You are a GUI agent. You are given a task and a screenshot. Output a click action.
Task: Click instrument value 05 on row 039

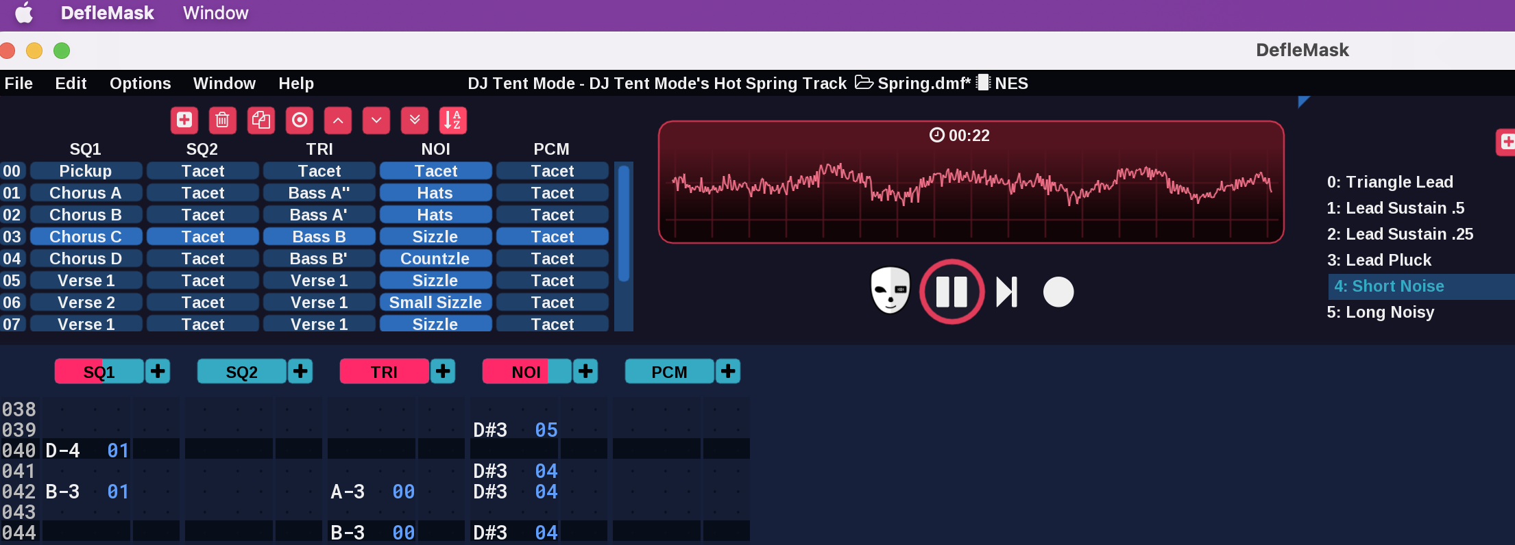pyautogui.click(x=546, y=430)
